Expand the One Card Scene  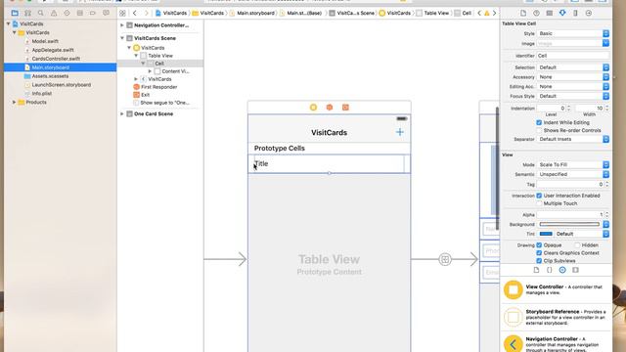[122, 113]
